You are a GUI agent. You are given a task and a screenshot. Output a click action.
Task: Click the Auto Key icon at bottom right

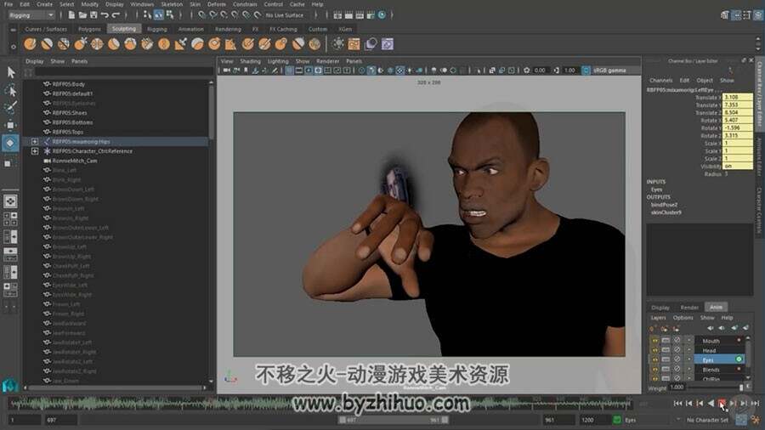[x=741, y=420]
